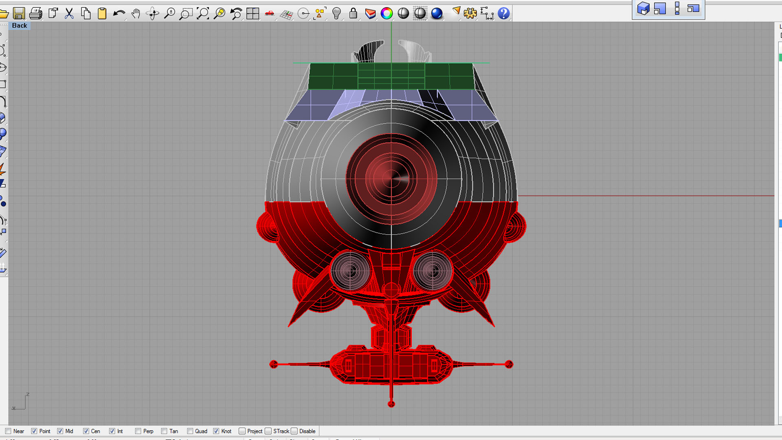
Task: Click the Zoom Extents icon
Action: 202,13
